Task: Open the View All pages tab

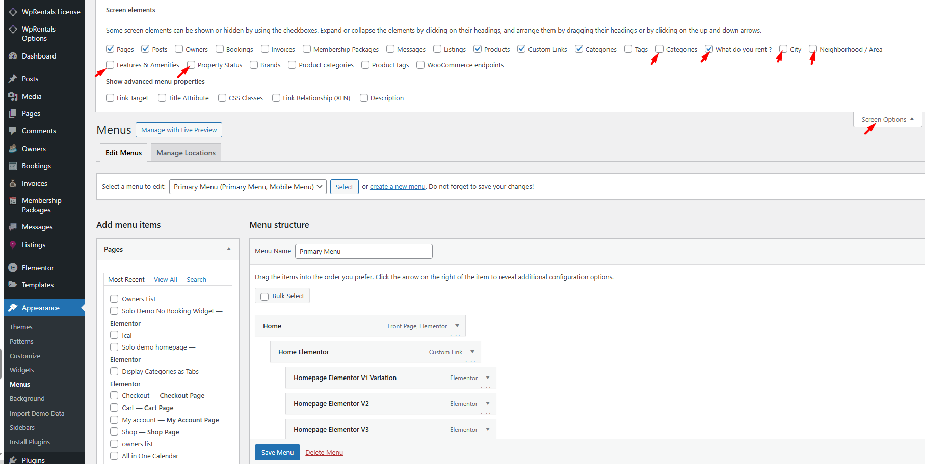Action: click(166, 279)
